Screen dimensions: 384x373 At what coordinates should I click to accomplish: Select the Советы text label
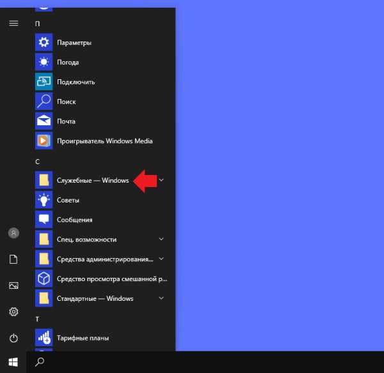68,200
